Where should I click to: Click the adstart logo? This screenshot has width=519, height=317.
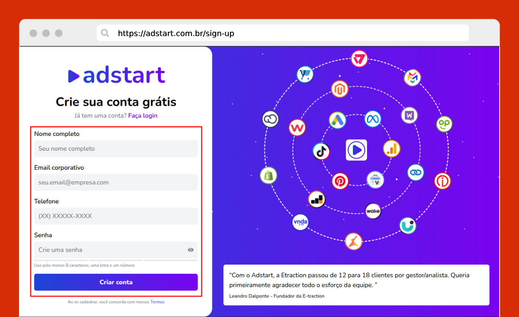pos(116,75)
